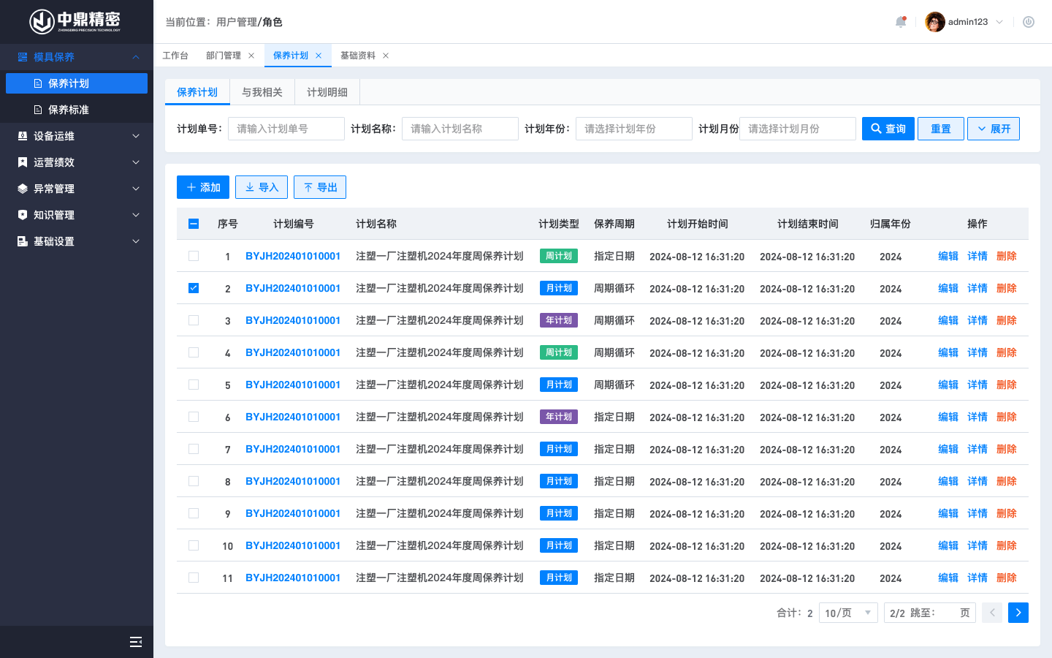Check the row 5 checkbox
The width and height of the screenshot is (1052, 658).
coord(194,385)
